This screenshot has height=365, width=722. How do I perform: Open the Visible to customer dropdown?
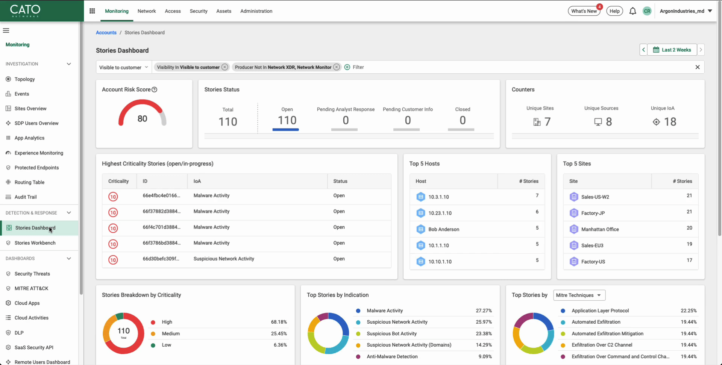(x=124, y=67)
